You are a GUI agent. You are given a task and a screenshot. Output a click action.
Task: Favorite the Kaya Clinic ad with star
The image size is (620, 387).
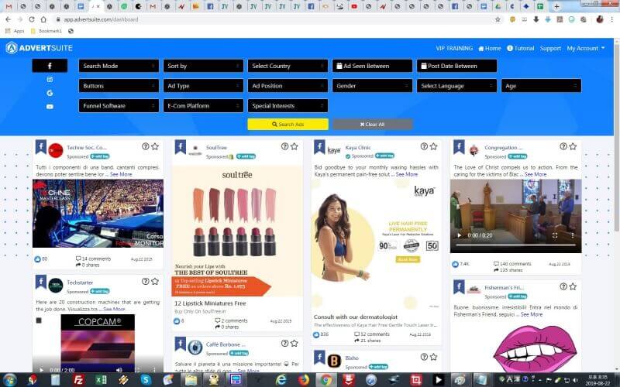click(433, 146)
